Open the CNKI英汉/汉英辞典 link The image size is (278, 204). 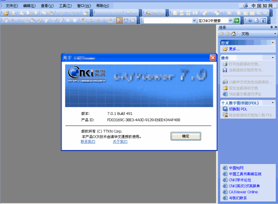[x=244, y=186]
